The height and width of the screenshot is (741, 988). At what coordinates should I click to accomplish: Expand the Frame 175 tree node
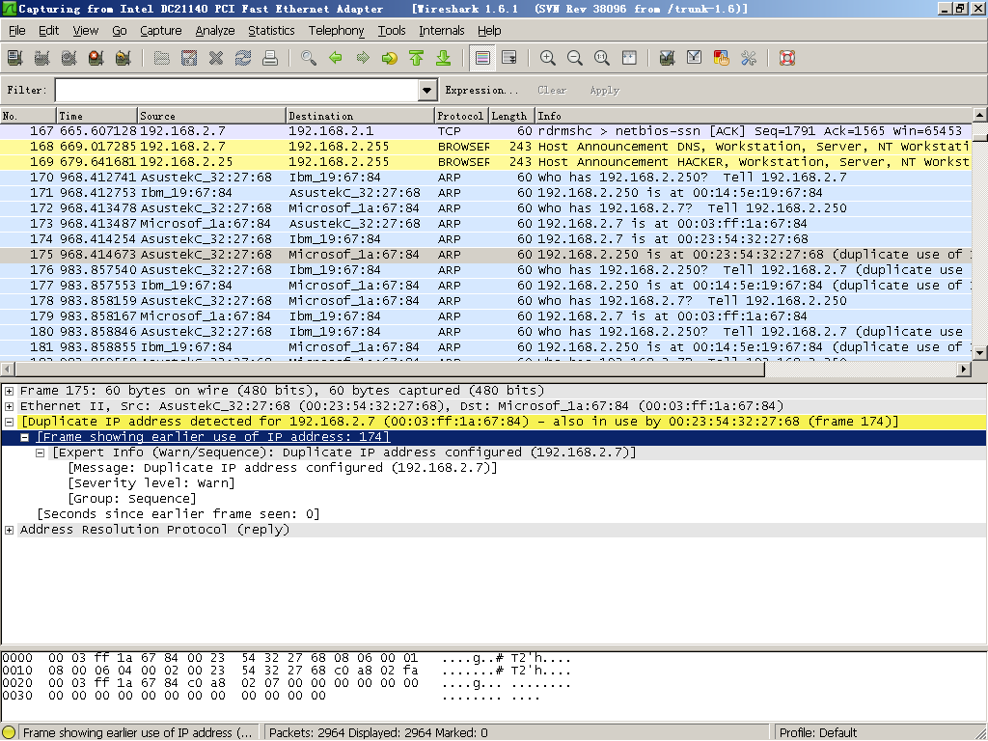pos(9,391)
